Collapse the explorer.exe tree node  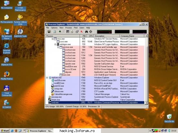coord(47,78)
